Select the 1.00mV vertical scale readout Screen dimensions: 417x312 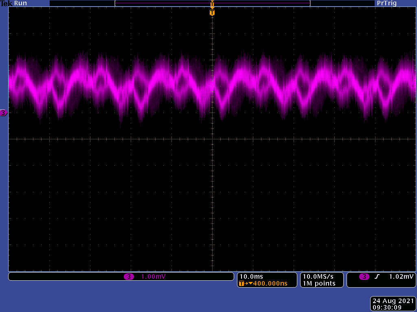pyautogui.click(x=153, y=277)
